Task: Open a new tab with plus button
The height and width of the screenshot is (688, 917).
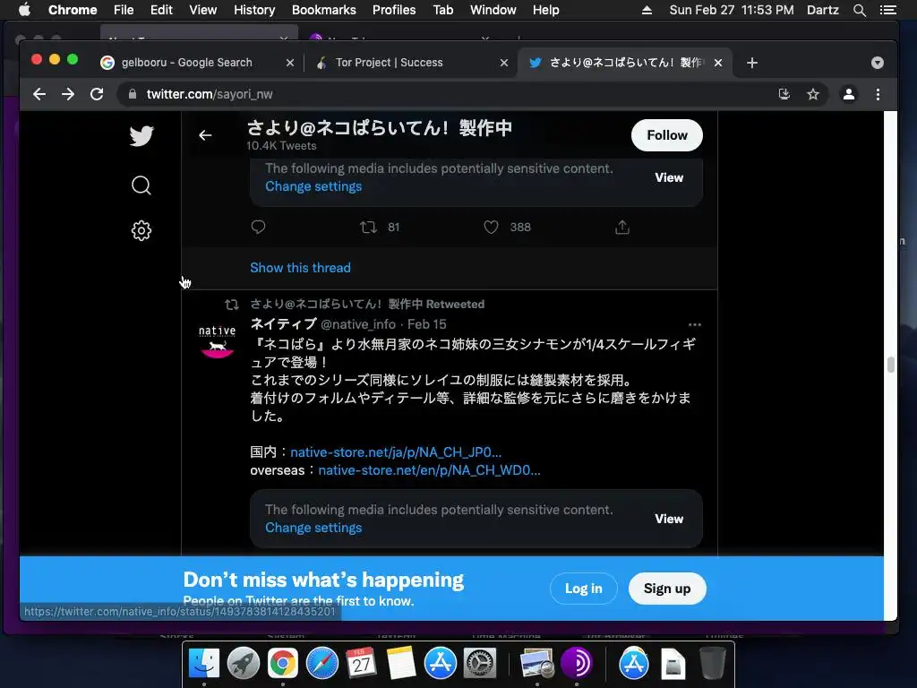Action: coord(752,63)
